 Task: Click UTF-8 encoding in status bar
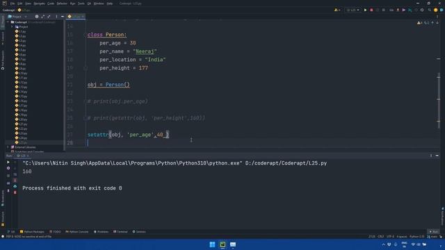pos(391,236)
